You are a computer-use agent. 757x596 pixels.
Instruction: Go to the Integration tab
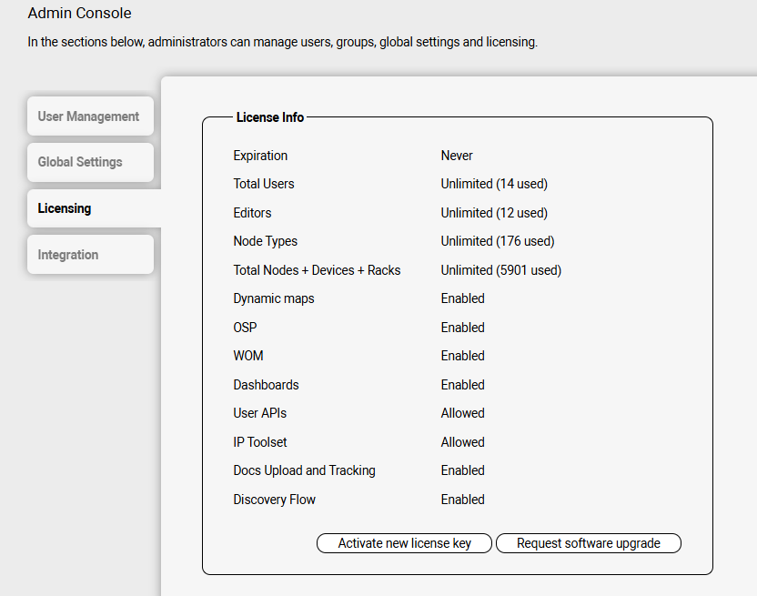pos(68,255)
